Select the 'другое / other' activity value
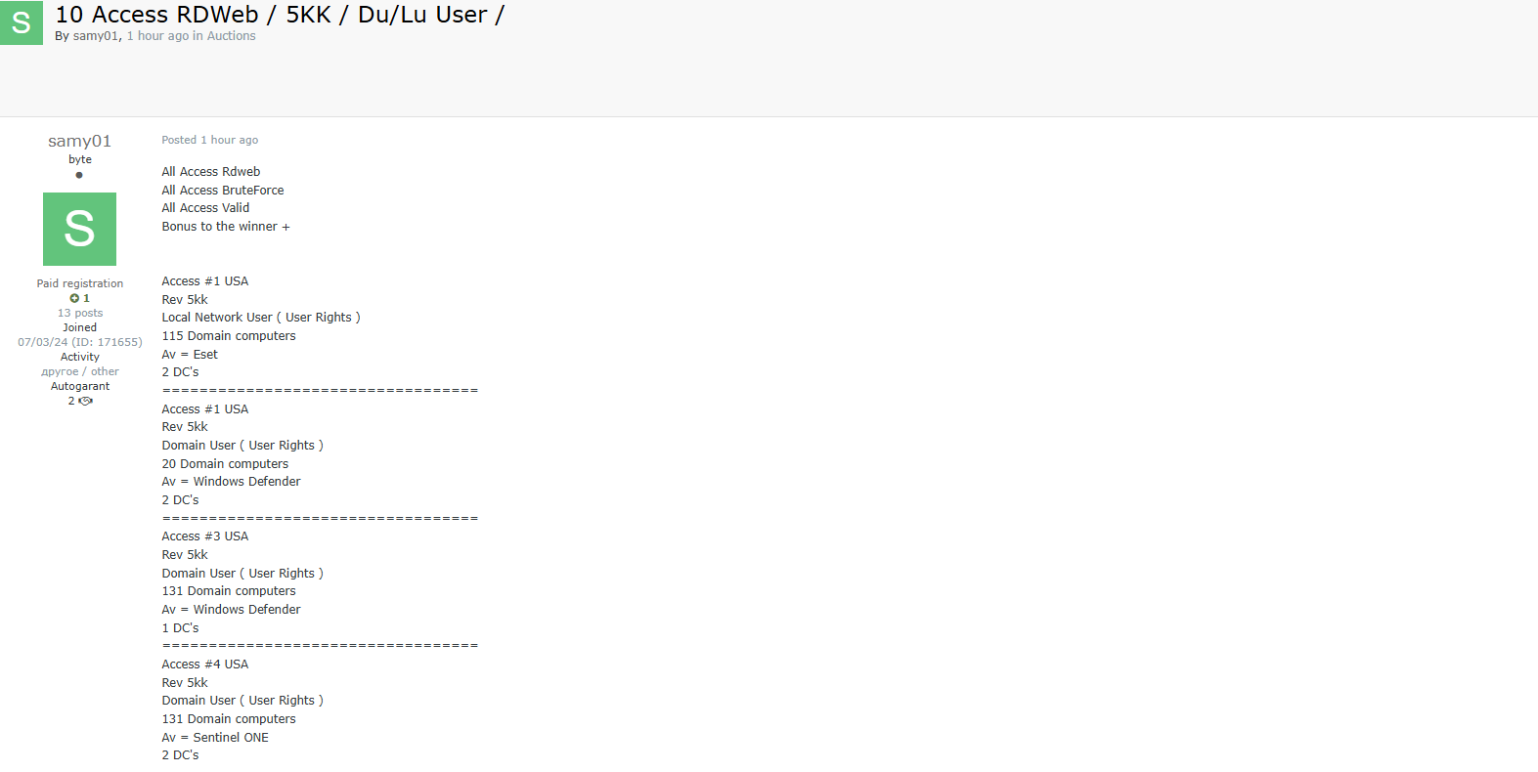This screenshot has height=772, width=1538. (x=80, y=371)
